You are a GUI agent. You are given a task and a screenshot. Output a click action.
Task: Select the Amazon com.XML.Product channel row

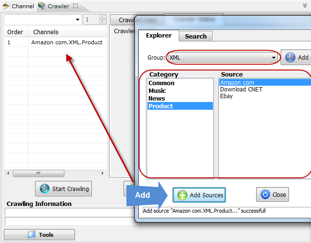(x=56, y=42)
